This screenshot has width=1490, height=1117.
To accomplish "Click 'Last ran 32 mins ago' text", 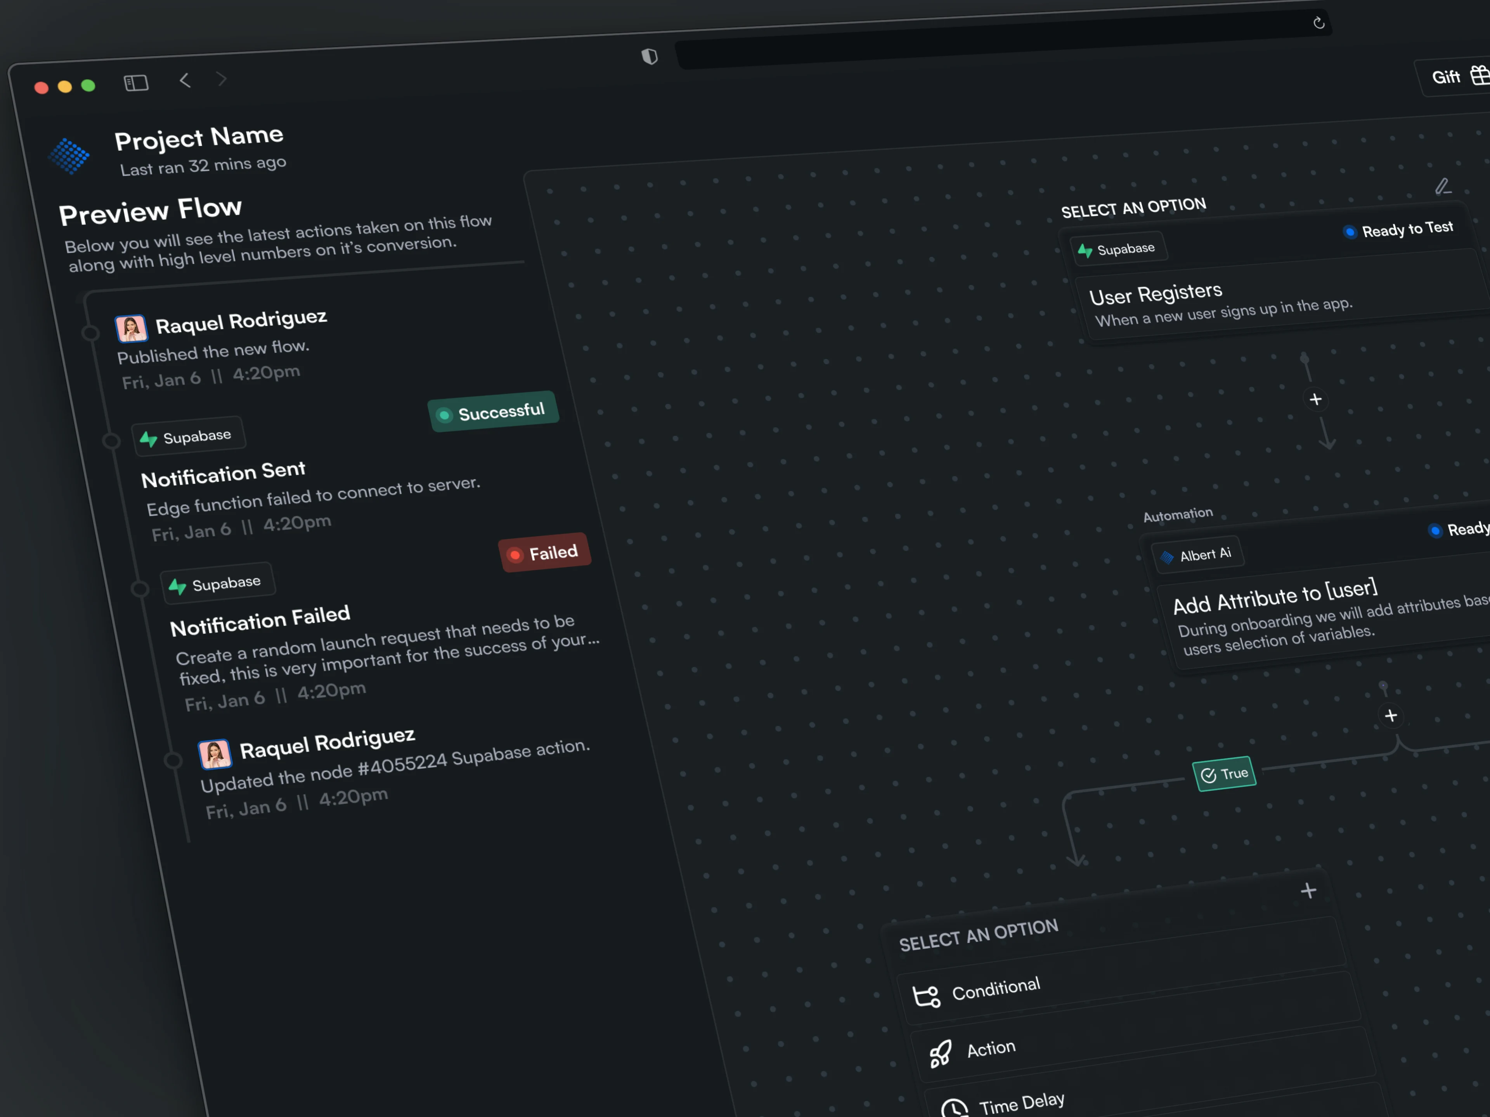I will coord(203,166).
